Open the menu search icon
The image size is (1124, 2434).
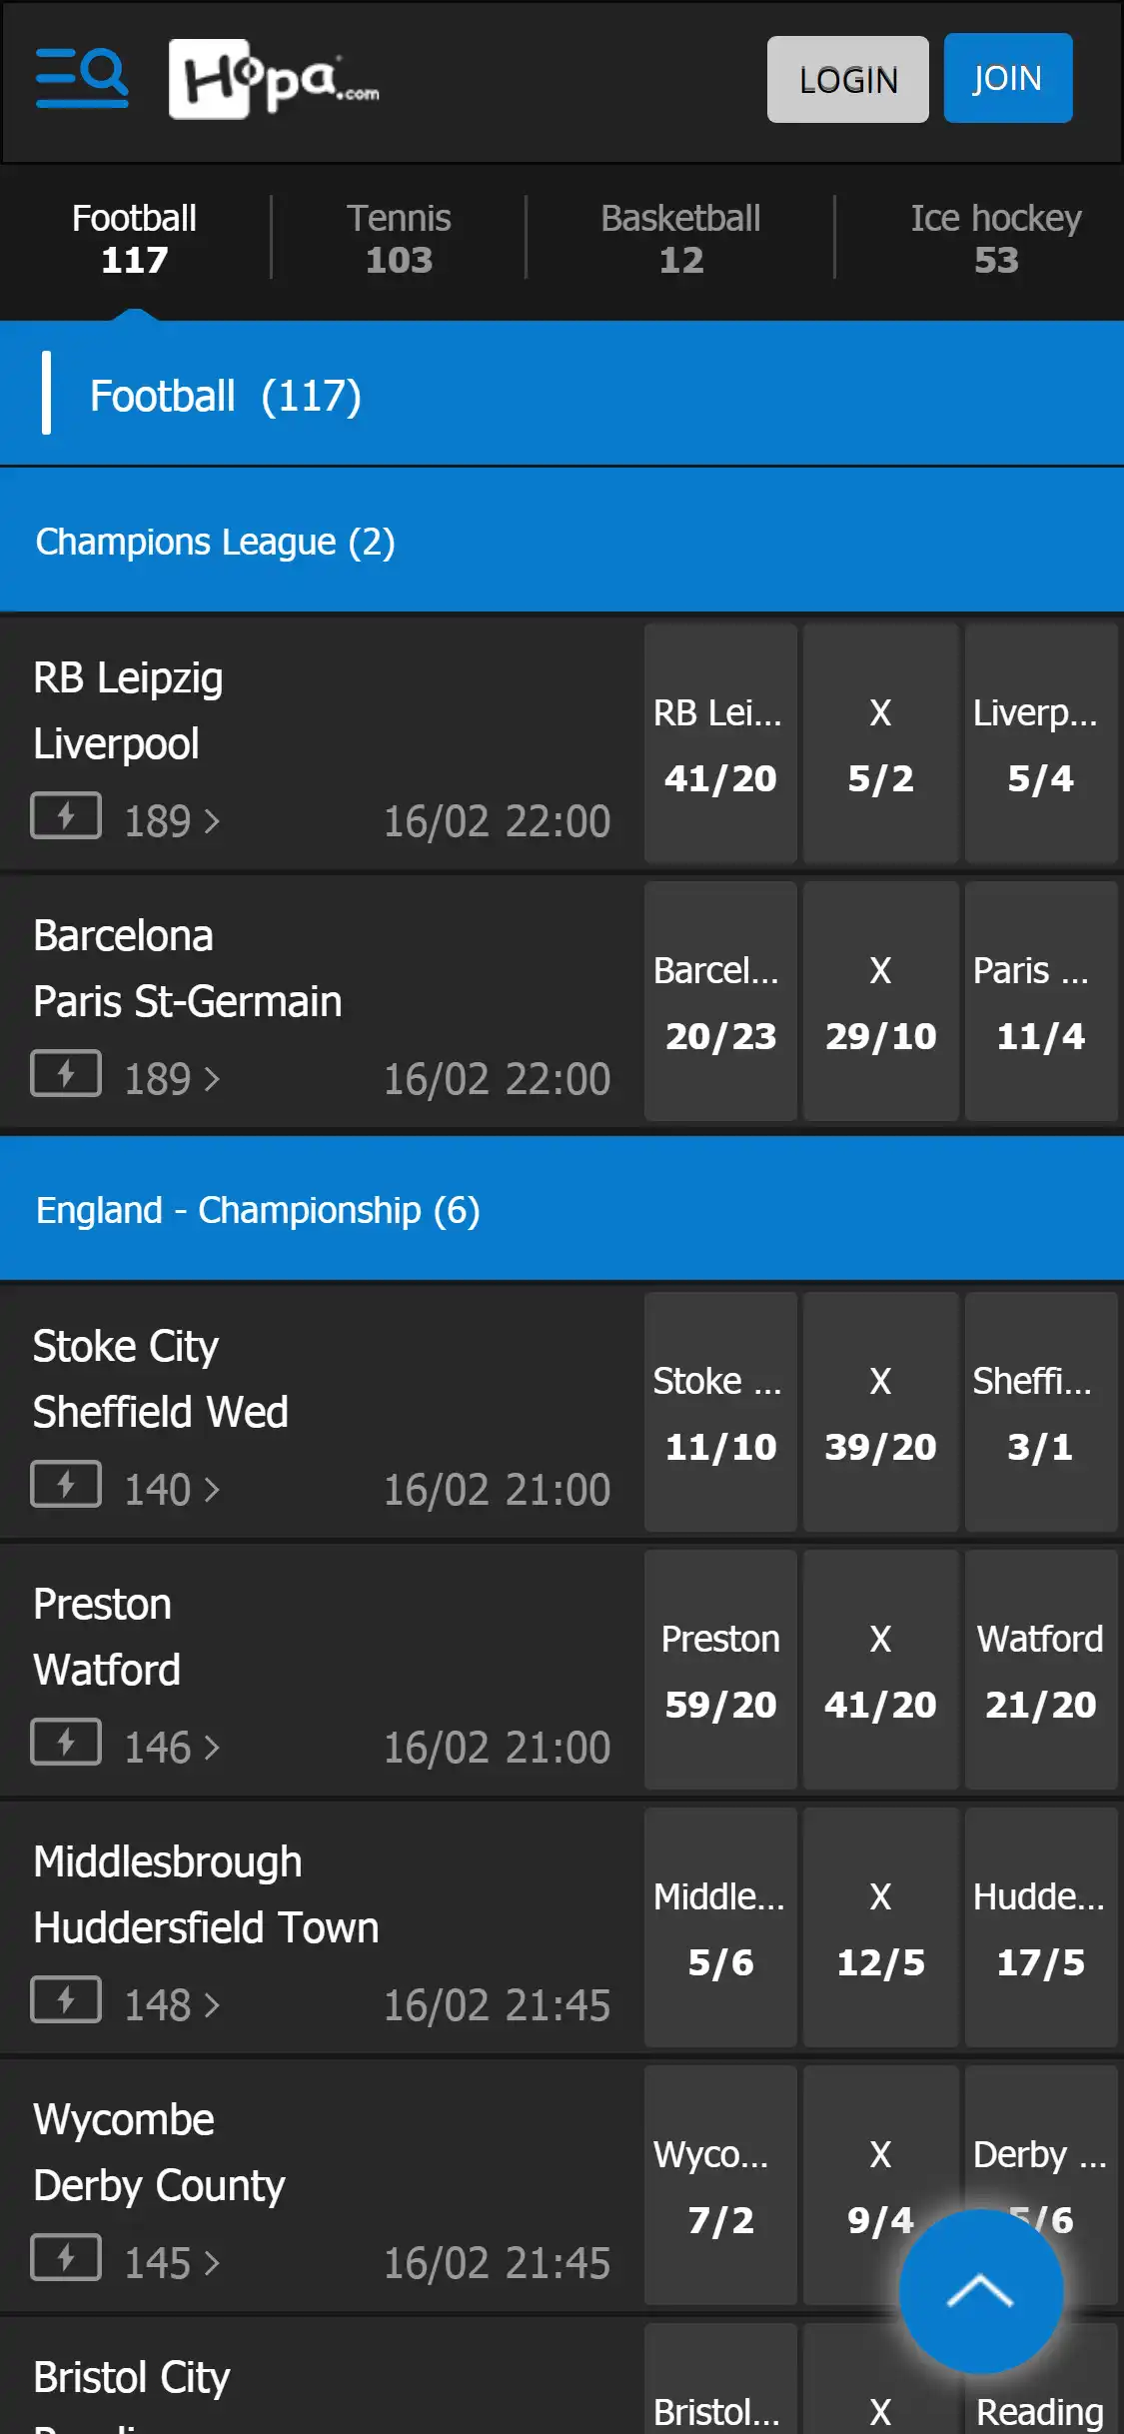pyautogui.click(x=82, y=78)
